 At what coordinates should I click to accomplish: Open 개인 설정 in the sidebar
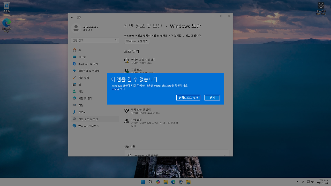(95, 78)
